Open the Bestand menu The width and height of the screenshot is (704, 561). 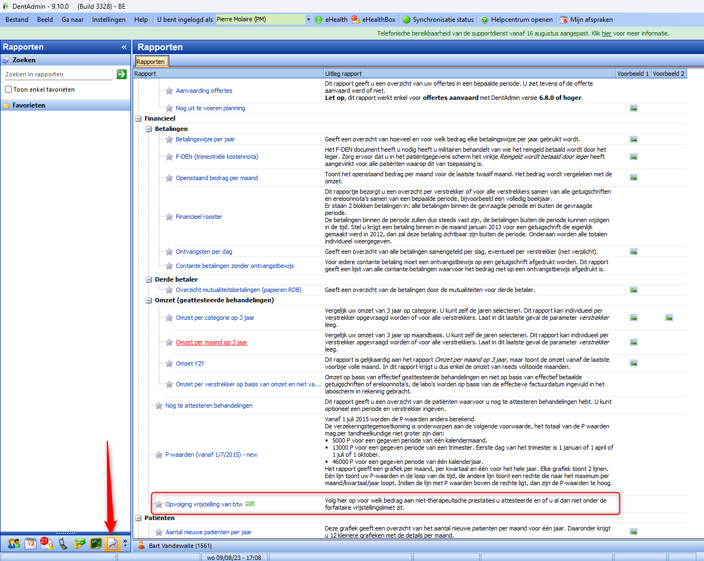17,20
